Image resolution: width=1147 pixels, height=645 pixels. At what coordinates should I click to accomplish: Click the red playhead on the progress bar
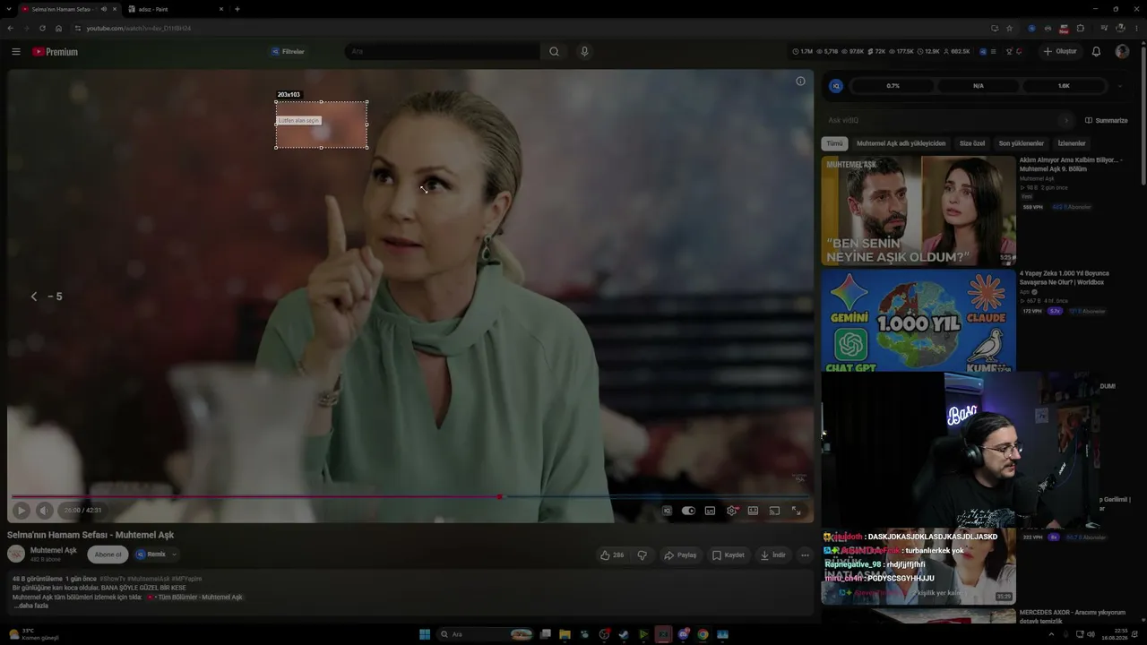coord(500,496)
